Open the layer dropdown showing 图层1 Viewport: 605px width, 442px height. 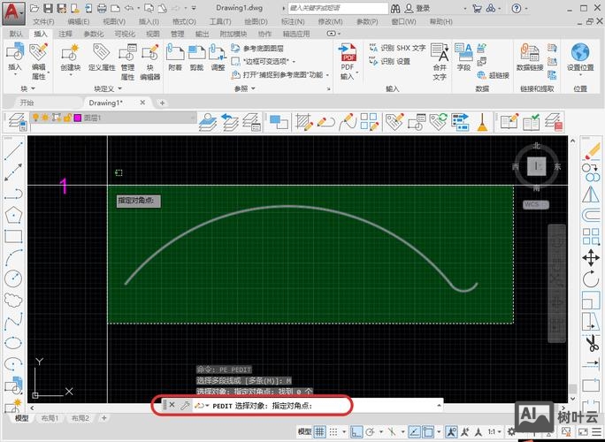coord(133,118)
